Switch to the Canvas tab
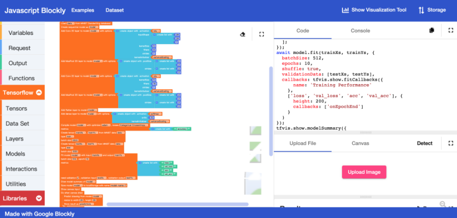Image resolution: width=457 pixels, height=218 pixels. 360,143
